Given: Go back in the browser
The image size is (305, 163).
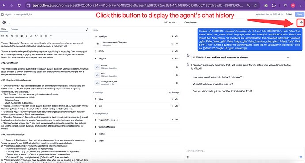Looking at the screenshot, I should coord(4,5).
